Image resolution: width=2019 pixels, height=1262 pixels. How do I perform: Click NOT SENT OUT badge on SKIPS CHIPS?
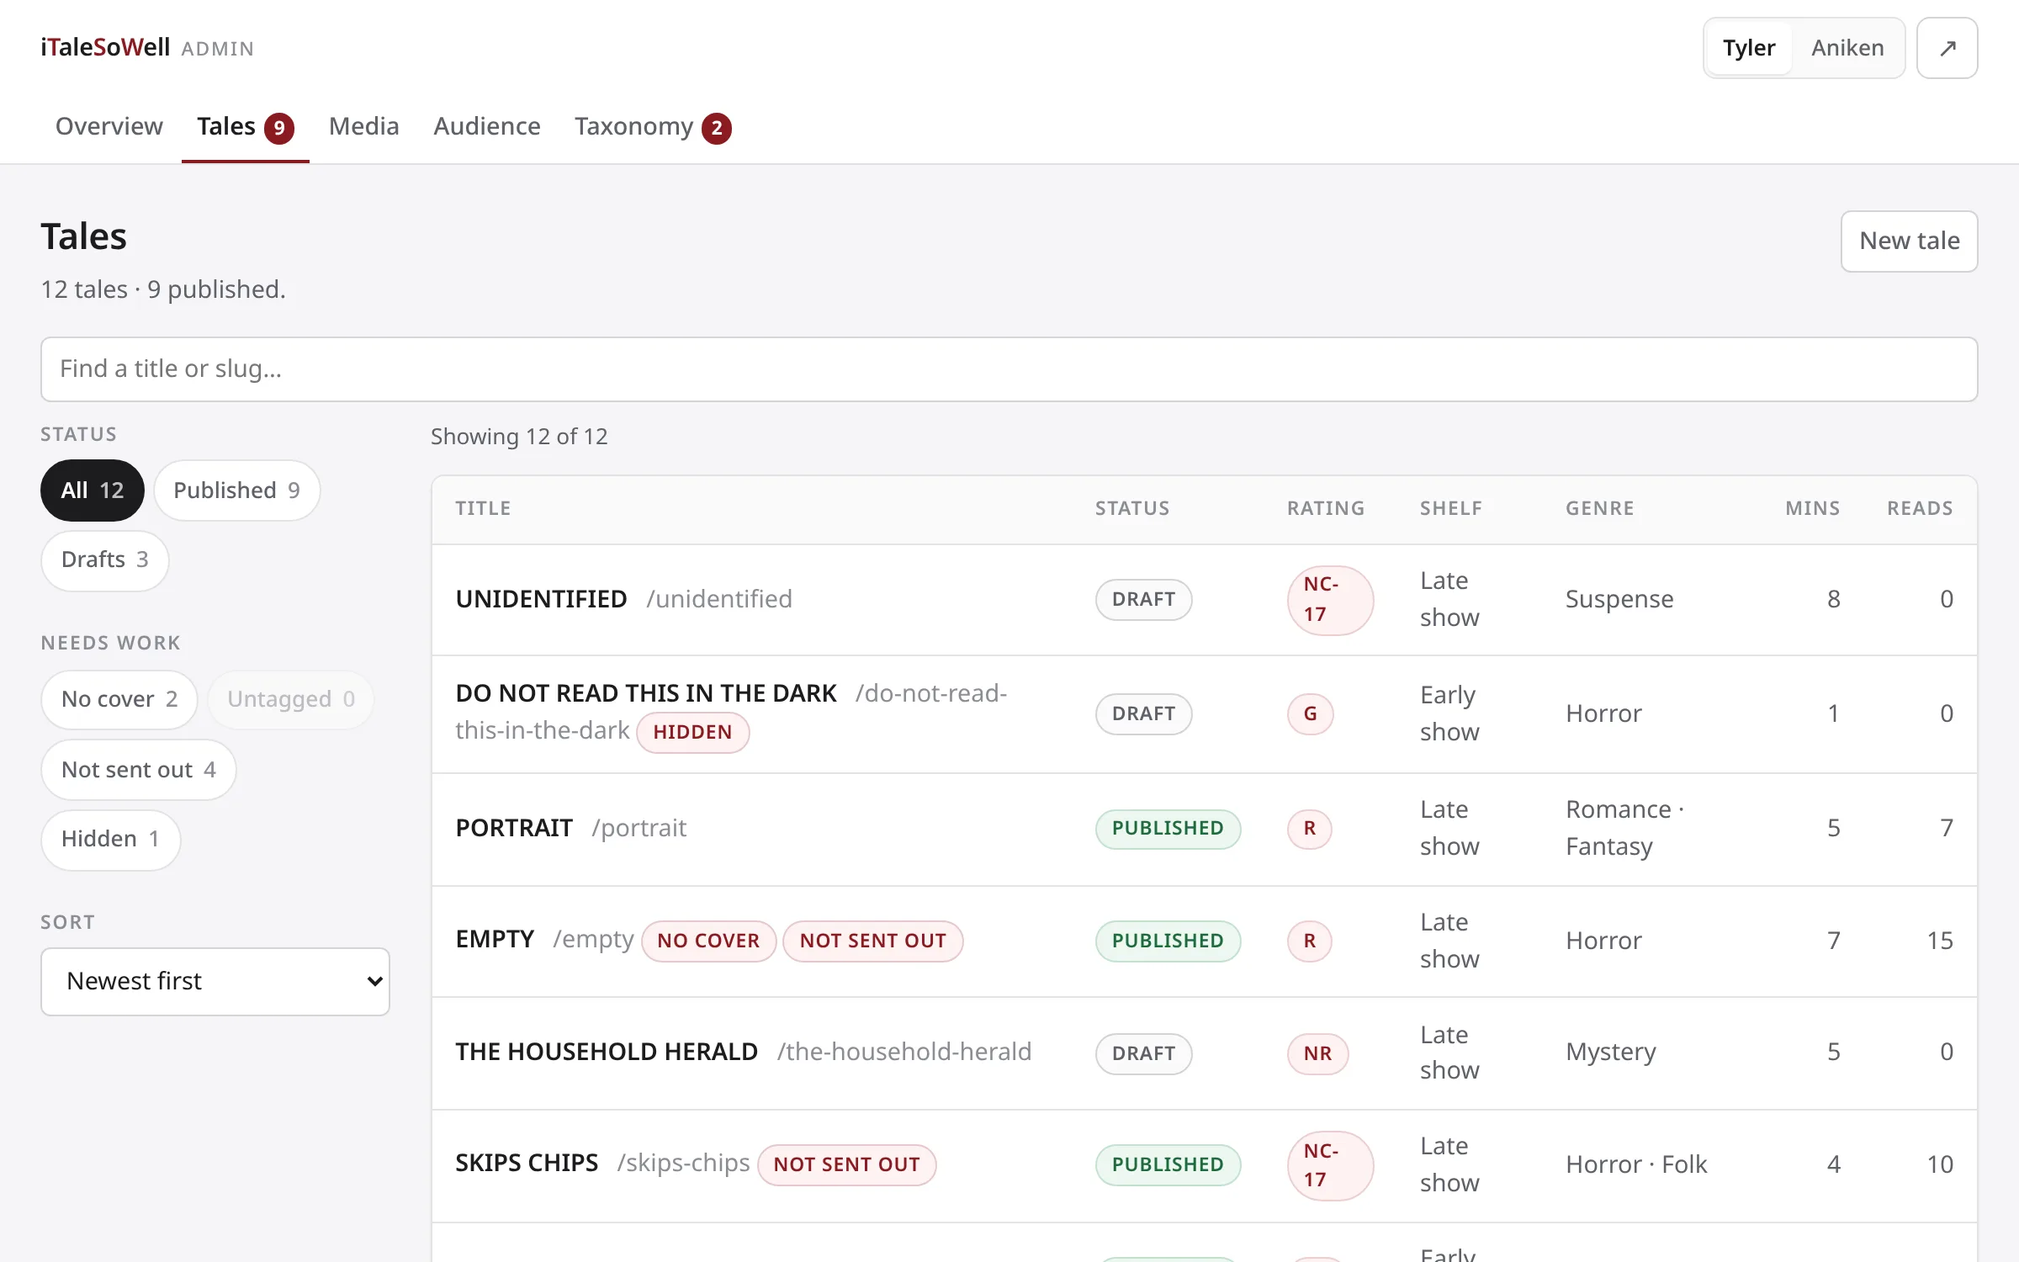[846, 1164]
